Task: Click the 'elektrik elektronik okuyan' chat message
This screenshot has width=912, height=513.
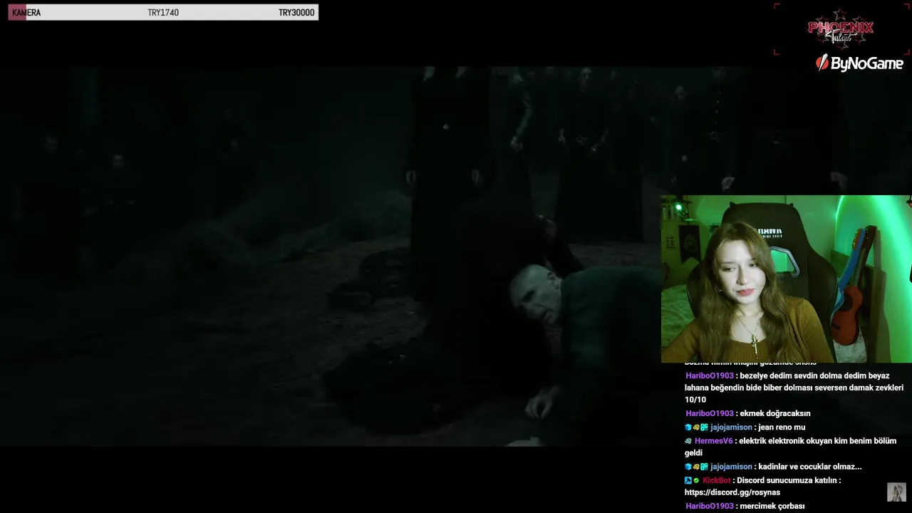Action: click(x=791, y=447)
